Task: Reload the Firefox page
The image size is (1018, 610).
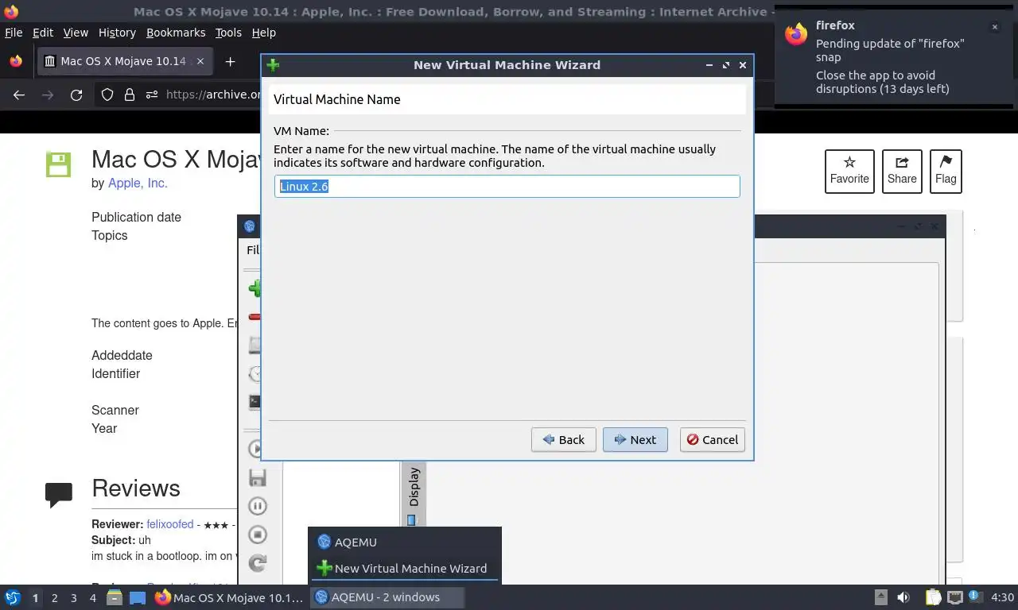Action: (76, 95)
